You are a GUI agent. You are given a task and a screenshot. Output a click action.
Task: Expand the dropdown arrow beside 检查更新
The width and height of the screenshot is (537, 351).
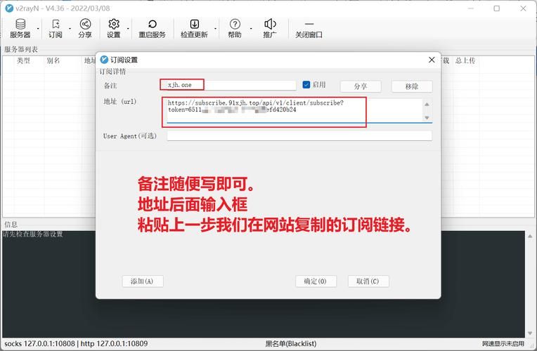(x=215, y=29)
